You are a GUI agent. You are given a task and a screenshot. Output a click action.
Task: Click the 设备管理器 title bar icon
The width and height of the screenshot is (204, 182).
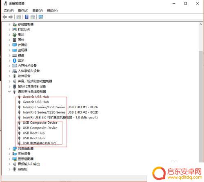(x=5, y=3)
